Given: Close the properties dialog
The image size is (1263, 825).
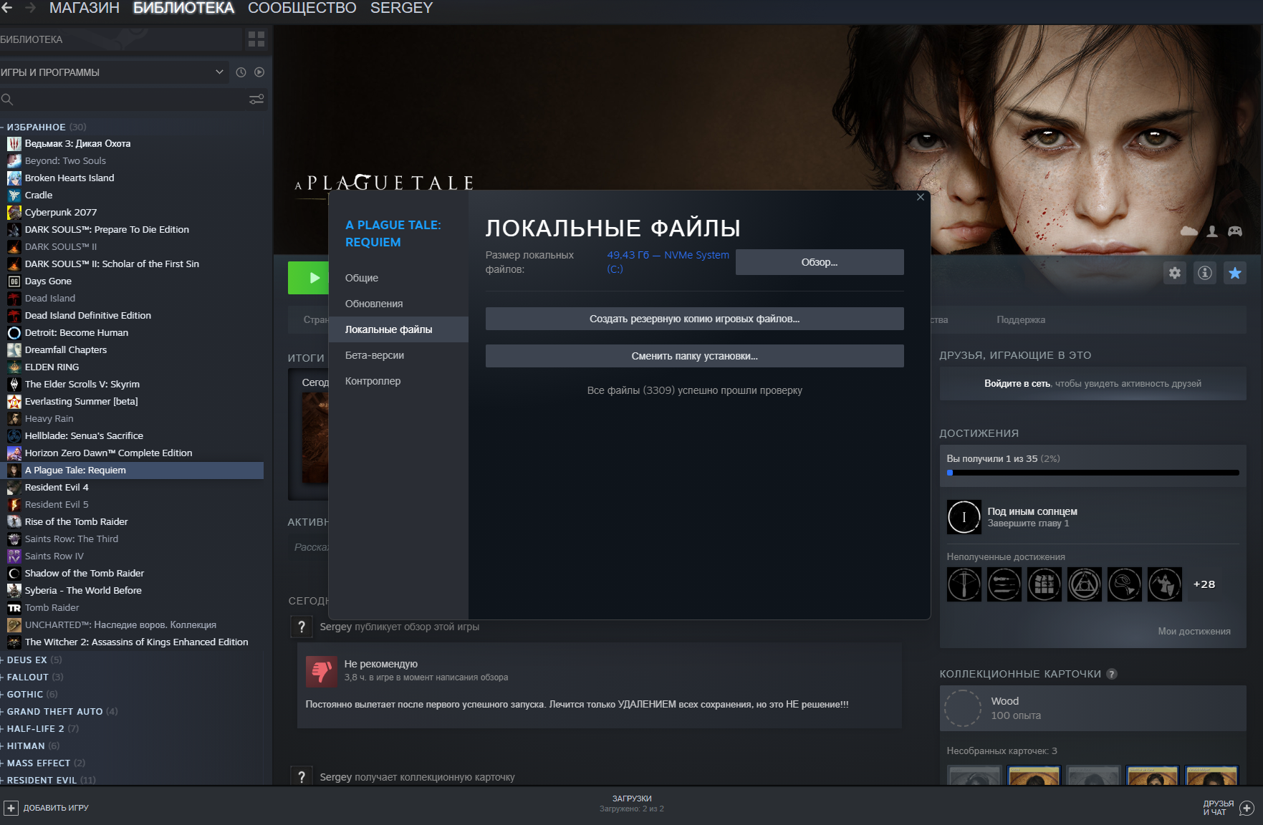Looking at the screenshot, I should pyautogui.click(x=921, y=197).
